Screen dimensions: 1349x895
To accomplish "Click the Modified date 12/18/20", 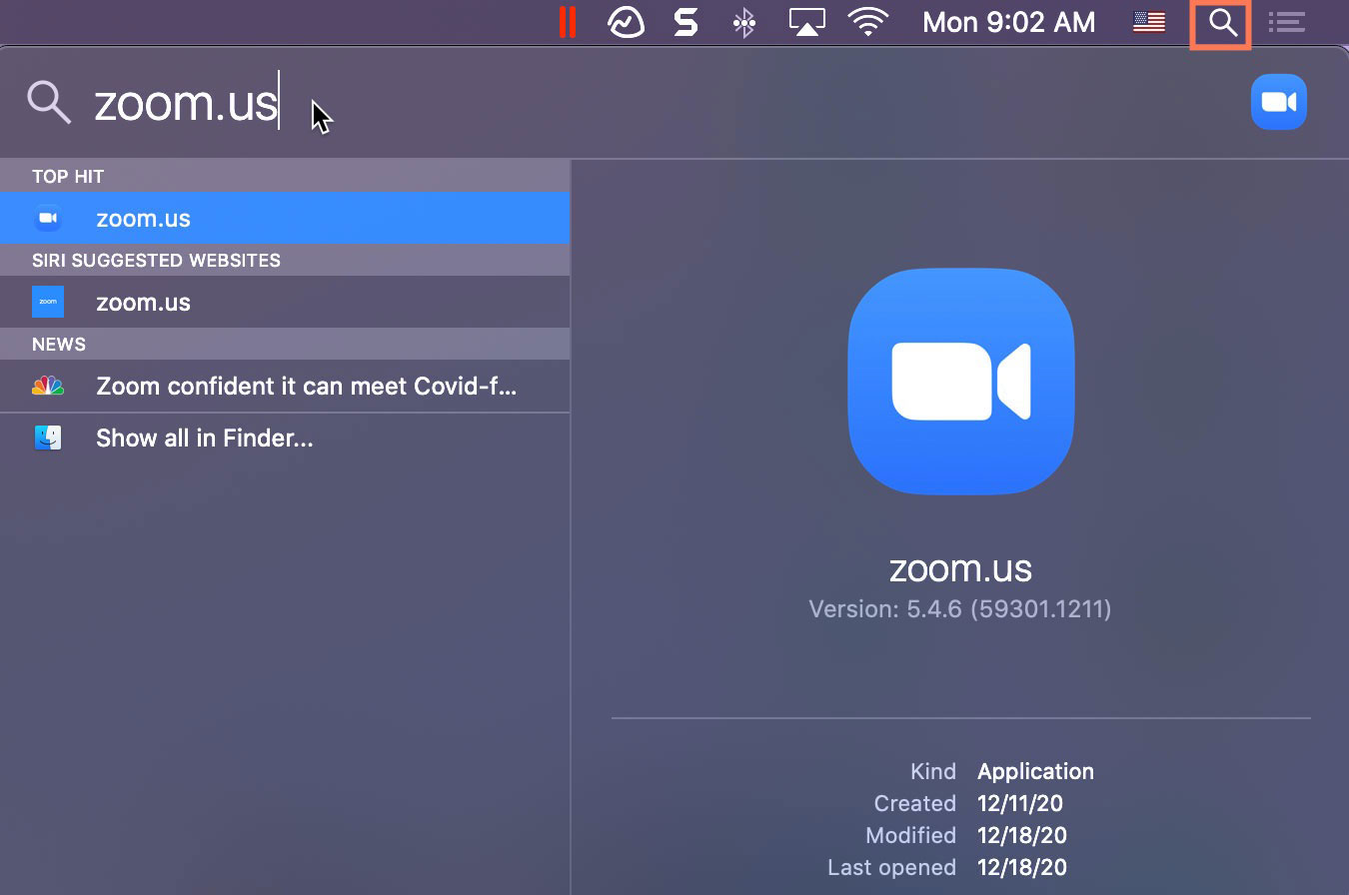I will click(1021, 835).
